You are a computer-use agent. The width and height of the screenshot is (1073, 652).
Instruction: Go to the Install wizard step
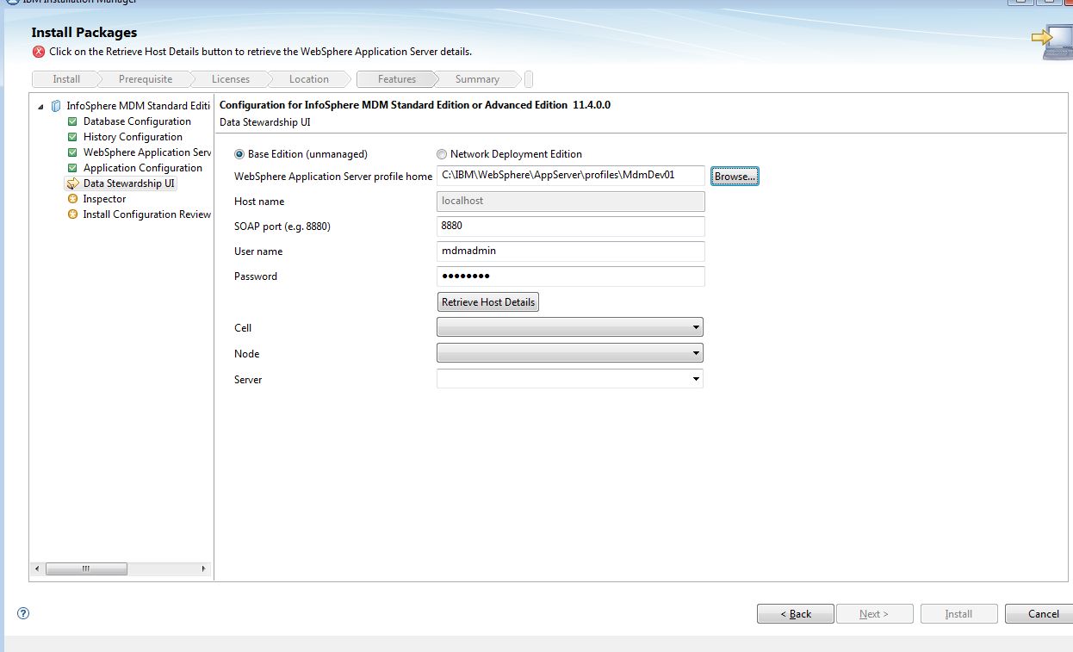coord(66,79)
